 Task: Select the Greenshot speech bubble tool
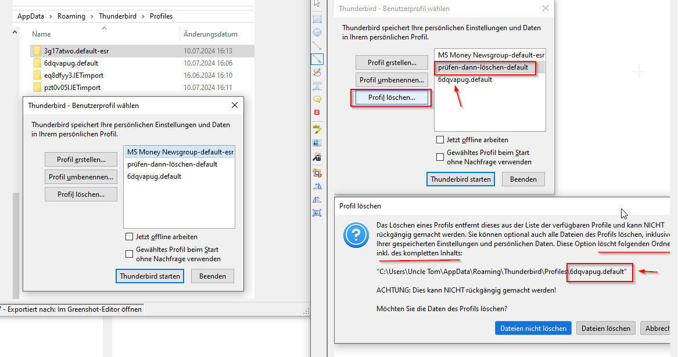tap(317, 99)
